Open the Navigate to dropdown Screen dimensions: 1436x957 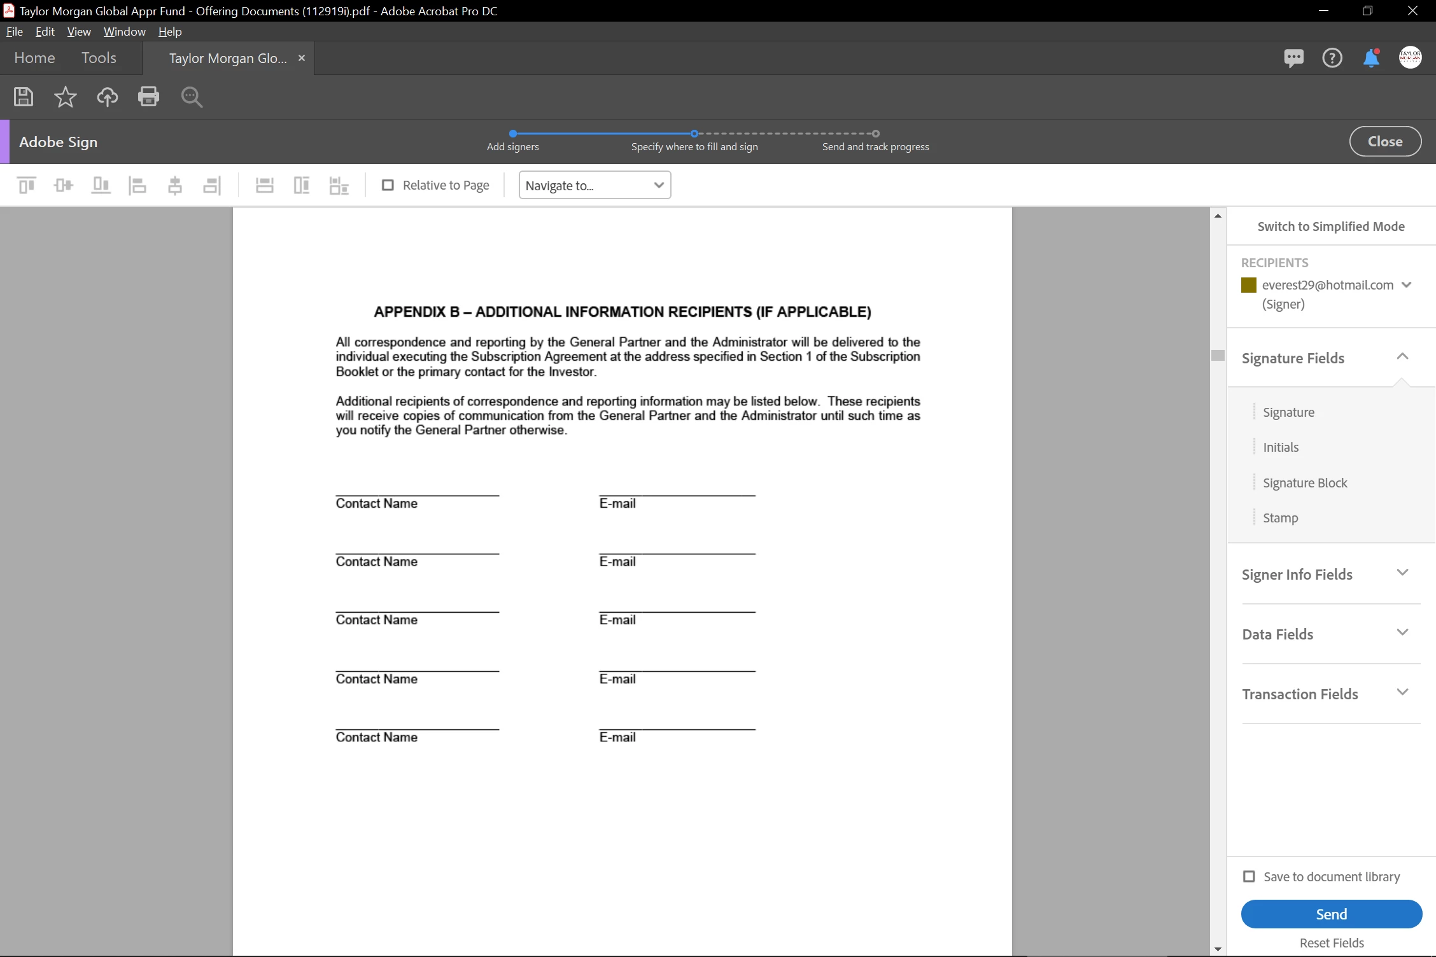595,185
